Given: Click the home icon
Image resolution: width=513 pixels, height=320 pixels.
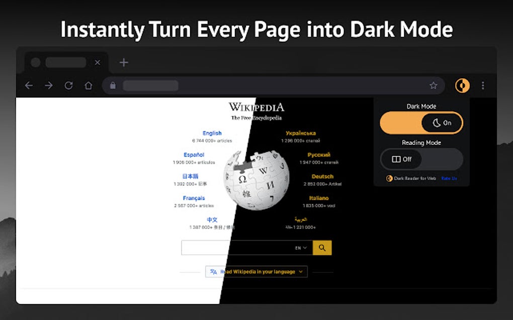Looking at the screenshot, I should 89,85.
